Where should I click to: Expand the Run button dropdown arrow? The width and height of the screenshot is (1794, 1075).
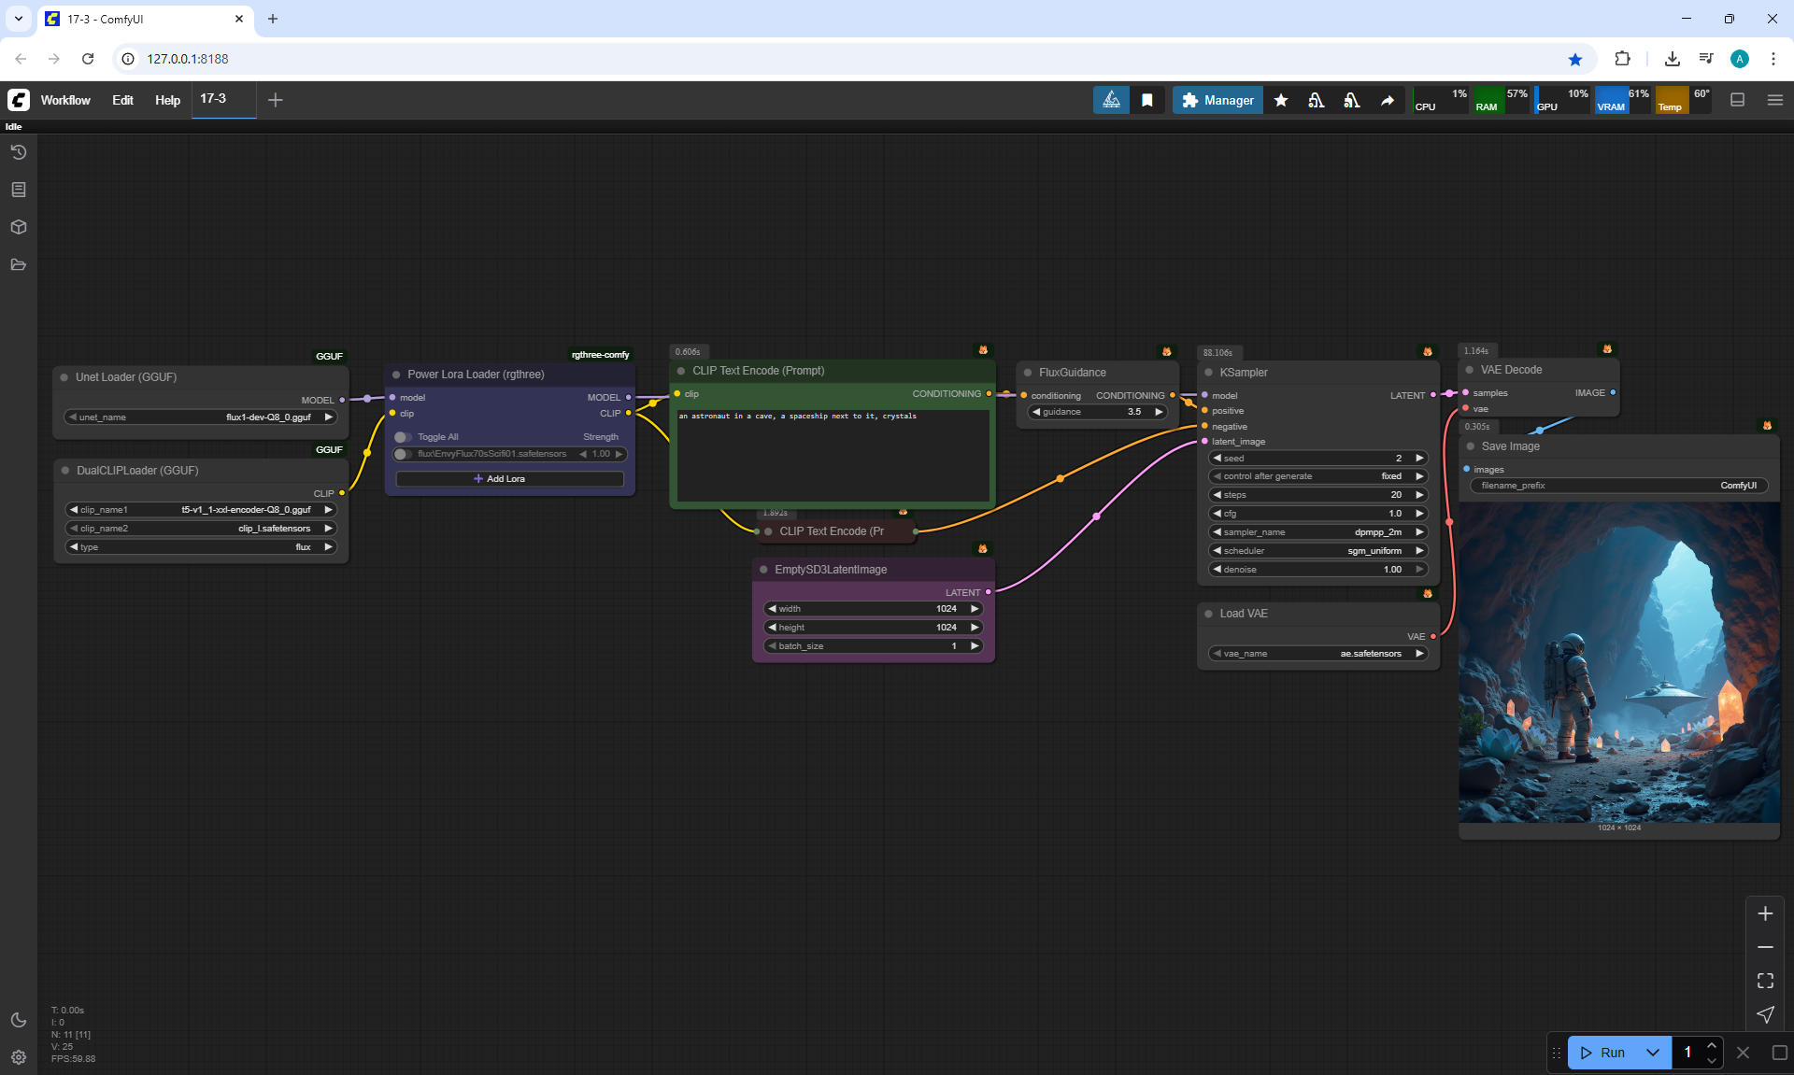(x=1653, y=1053)
